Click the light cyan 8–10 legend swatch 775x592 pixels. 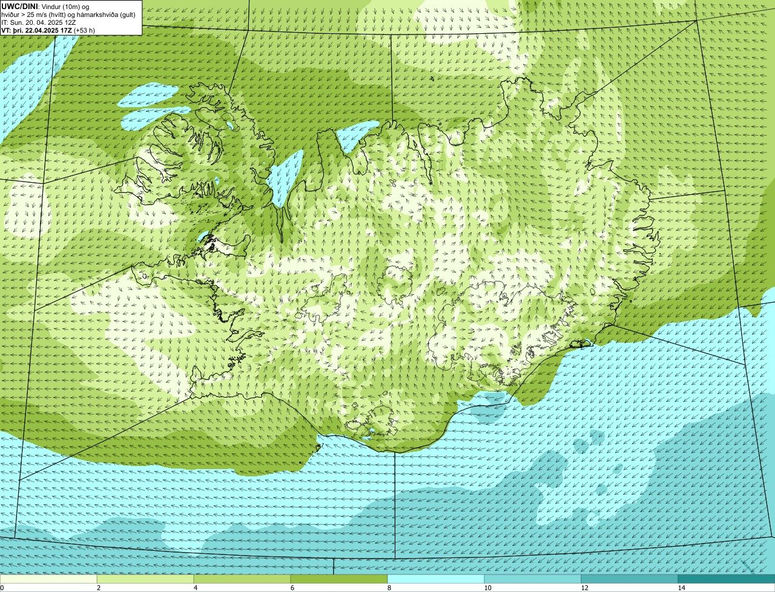click(x=436, y=579)
